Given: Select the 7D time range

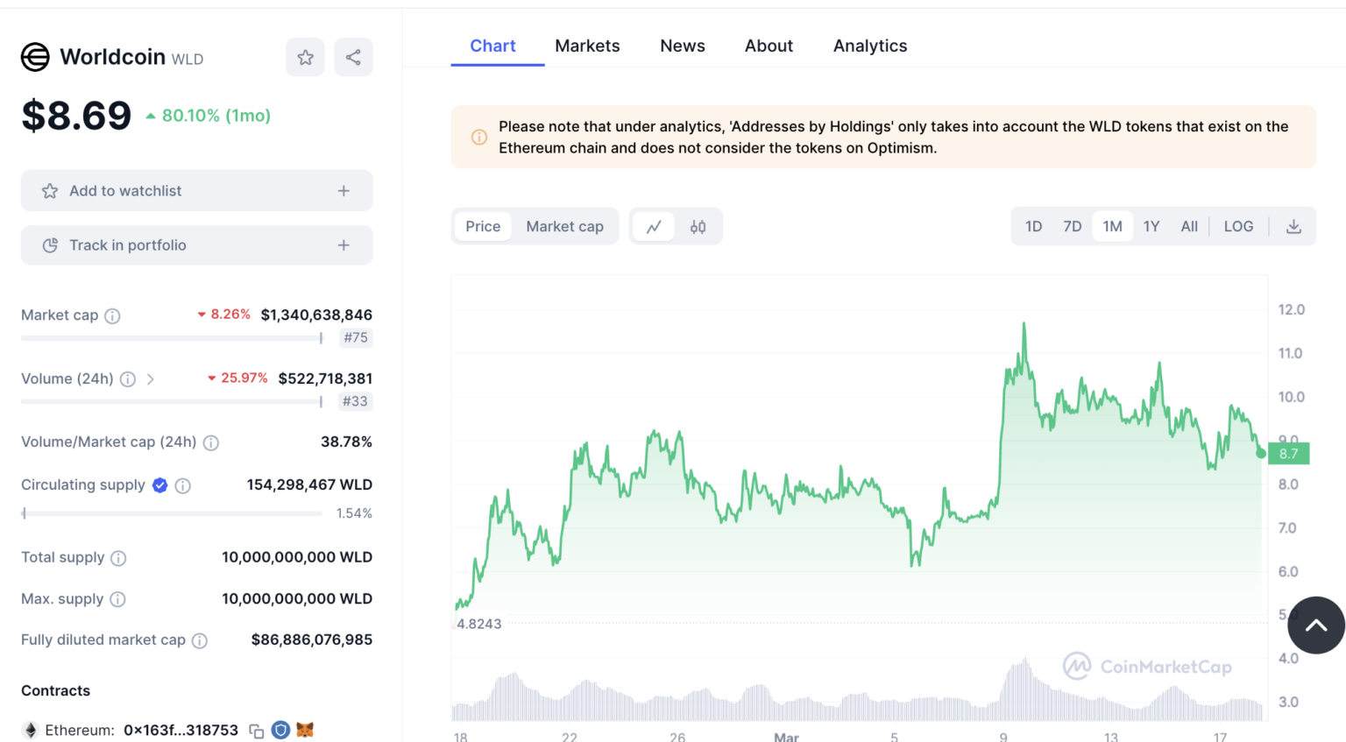Looking at the screenshot, I should point(1072,227).
